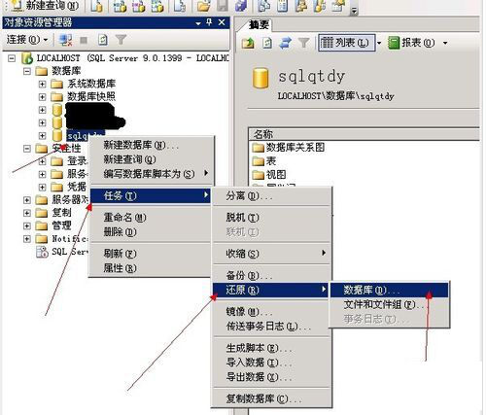
Task: Click the refresh icon in summary toolbar
Action: 267,43
